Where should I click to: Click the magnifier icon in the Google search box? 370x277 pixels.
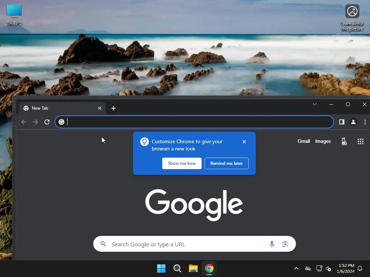coord(103,244)
